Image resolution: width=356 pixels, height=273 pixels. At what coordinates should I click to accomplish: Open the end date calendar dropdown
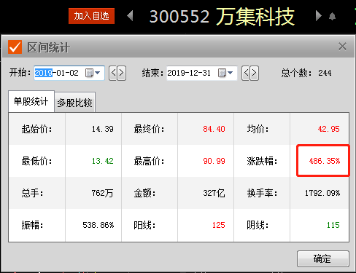click(225, 73)
